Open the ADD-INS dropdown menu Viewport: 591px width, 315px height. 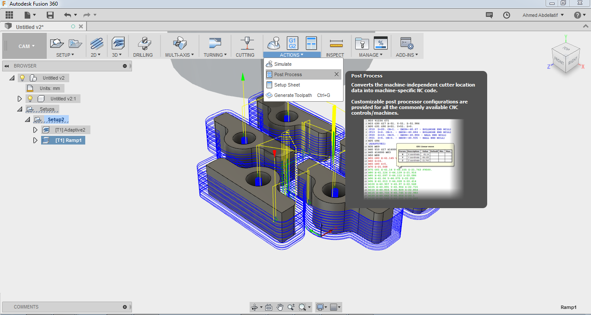pos(407,55)
